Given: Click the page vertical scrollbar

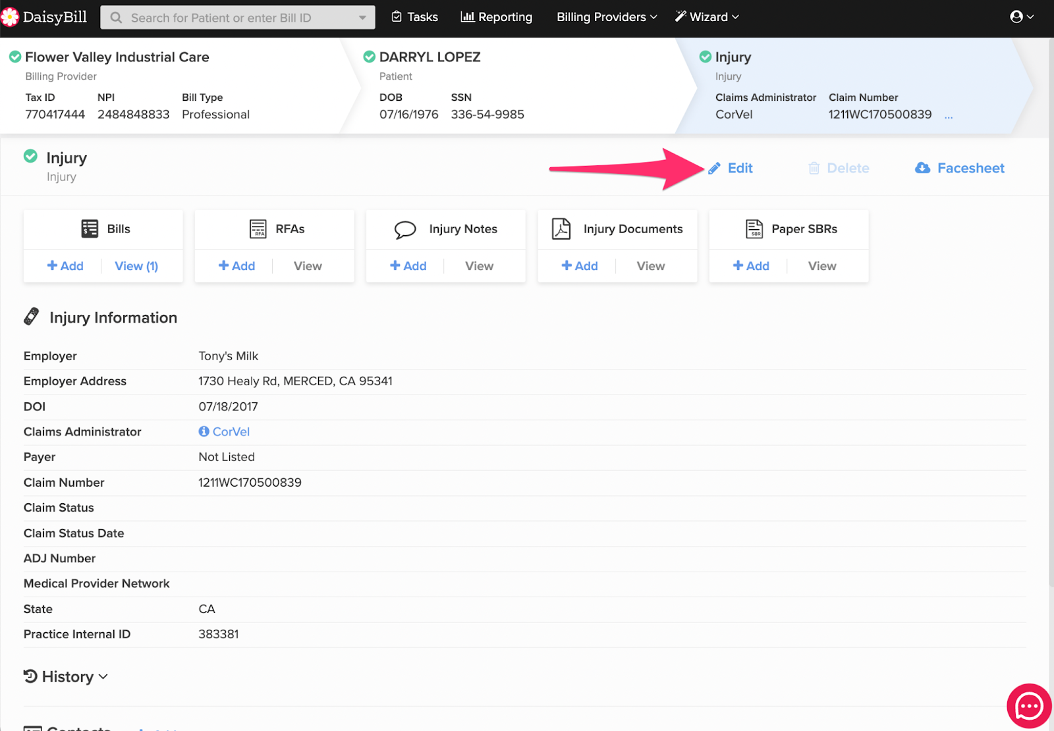Looking at the screenshot, I should [1051, 312].
